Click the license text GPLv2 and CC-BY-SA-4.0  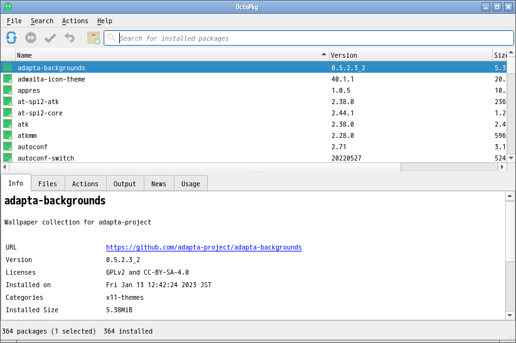pyautogui.click(x=148, y=272)
